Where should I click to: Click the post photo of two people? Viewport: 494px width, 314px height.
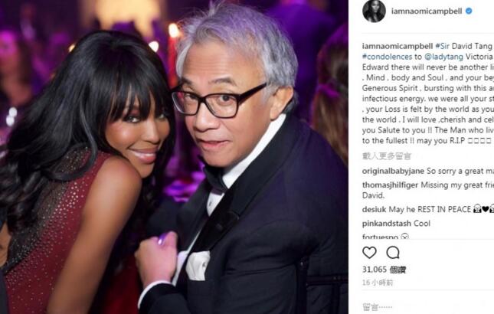[x=174, y=157]
